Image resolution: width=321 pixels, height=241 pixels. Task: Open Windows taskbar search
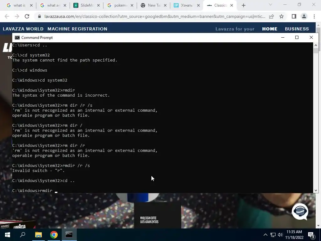point(23,235)
